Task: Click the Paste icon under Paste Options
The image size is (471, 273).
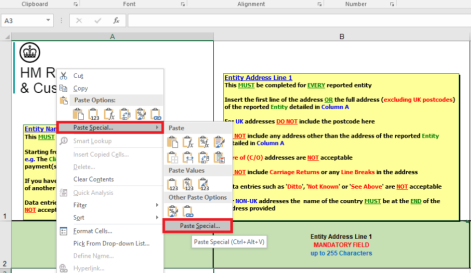Action: tap(78, 114)
